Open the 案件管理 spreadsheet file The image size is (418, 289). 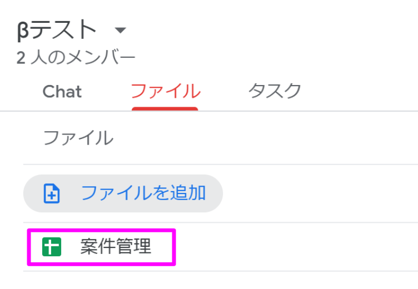click(x=116, y=247)
